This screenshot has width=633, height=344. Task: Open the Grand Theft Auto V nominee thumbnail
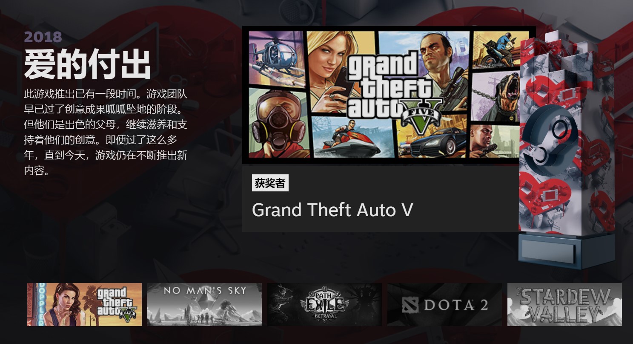click(84, 304)
